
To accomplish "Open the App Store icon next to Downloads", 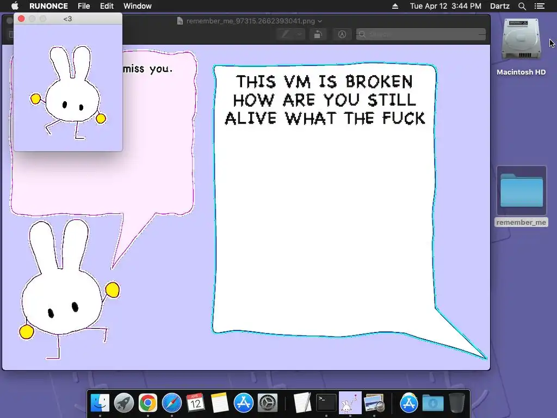I will pyautogui.click(x=409, y=403).
